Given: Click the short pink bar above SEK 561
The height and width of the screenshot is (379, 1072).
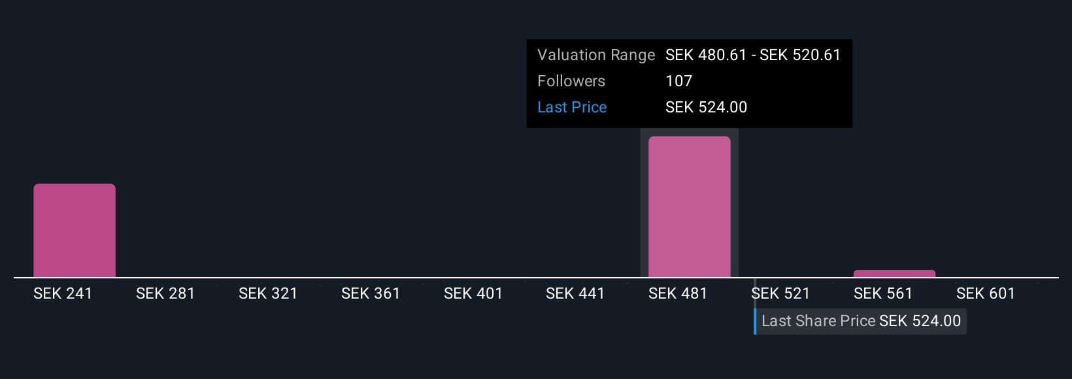Looking at the screenshot, I should [894, 274].
